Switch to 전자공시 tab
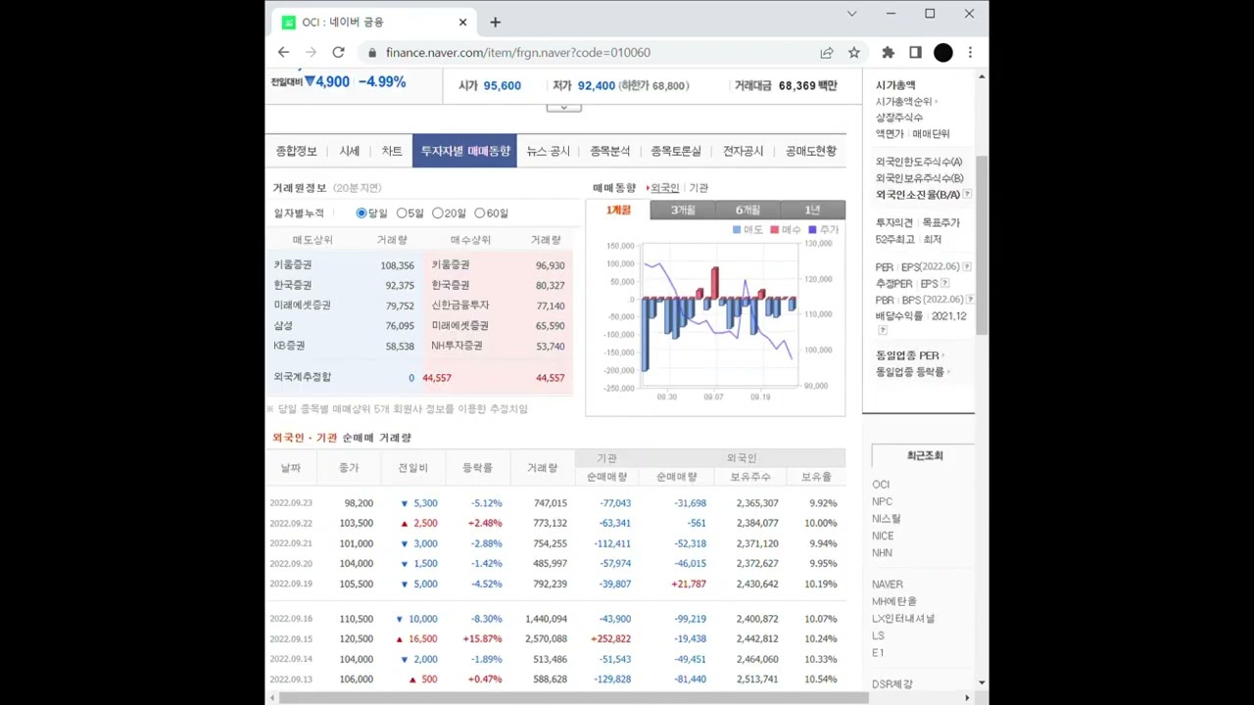This screenshot has height=705, width=1254. tap(743, 151)
